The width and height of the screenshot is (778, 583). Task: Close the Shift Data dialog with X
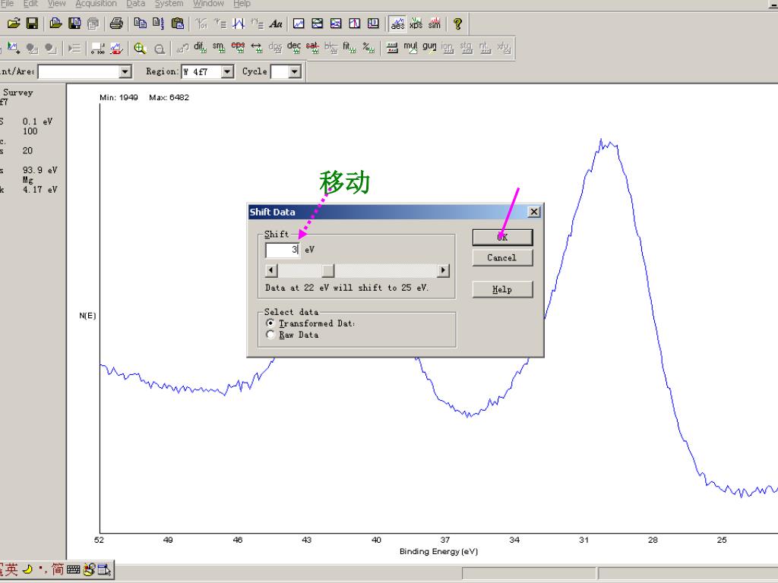(x=534, y=212)
